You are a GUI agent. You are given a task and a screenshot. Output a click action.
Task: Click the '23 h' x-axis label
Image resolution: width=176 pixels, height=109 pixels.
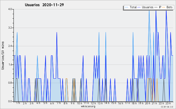tap(168, 103)
